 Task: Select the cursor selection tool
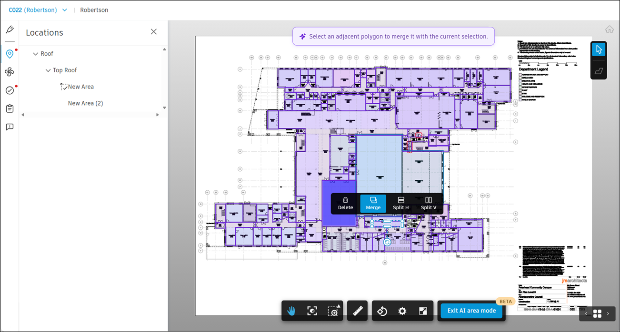tap(599, 49)
